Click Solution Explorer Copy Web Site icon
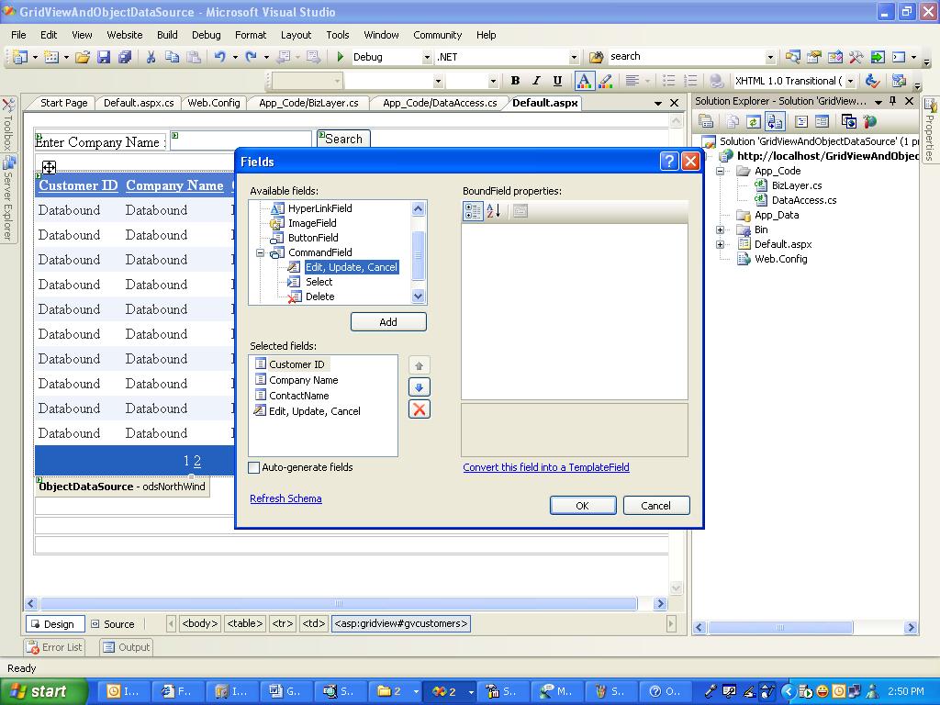The image size is (940, 705). (849, 122)
